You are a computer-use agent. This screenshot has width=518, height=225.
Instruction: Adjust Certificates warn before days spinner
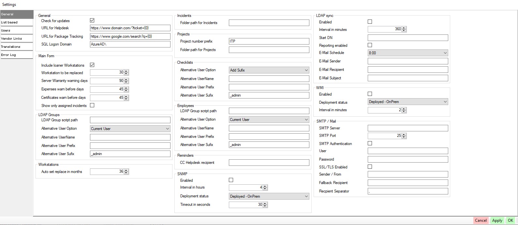click(110, 98)
